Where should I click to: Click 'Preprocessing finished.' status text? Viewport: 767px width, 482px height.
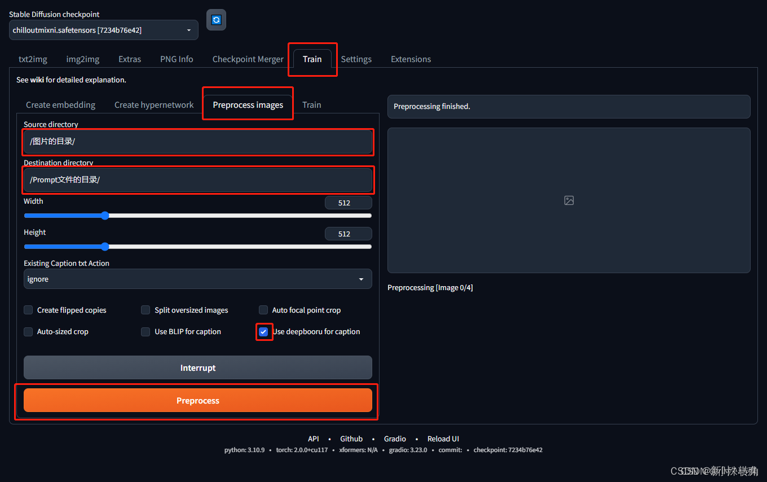point(432,106)
